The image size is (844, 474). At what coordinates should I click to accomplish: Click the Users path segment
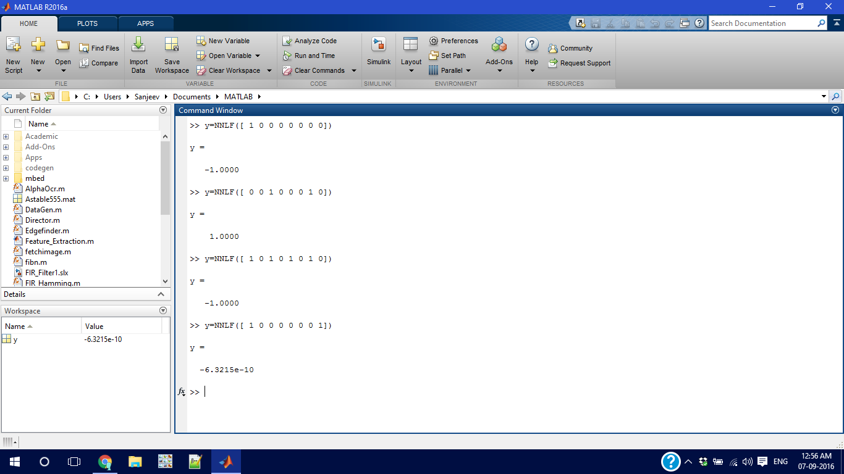112,97
